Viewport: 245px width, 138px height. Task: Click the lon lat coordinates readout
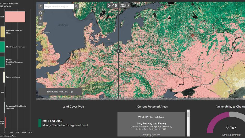(x=58, y=92)
